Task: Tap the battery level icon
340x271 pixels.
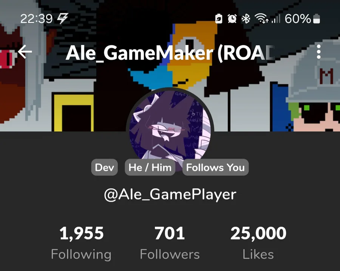Action: pos(317,18)
